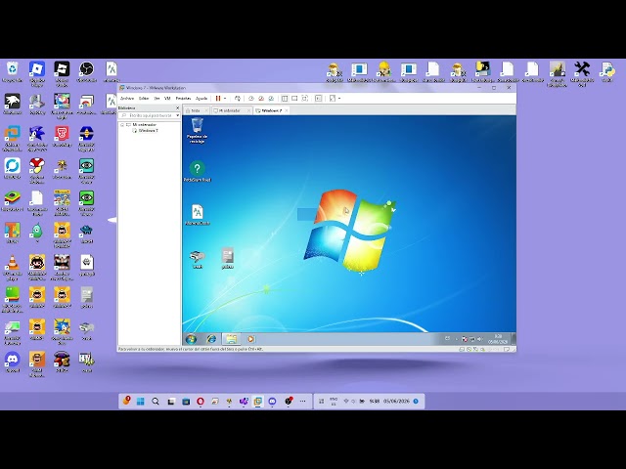This screenshot has height=469, width=626.
Task: Open Papelera de reciclaje in the VM
Action: click(x=198, y=130)
